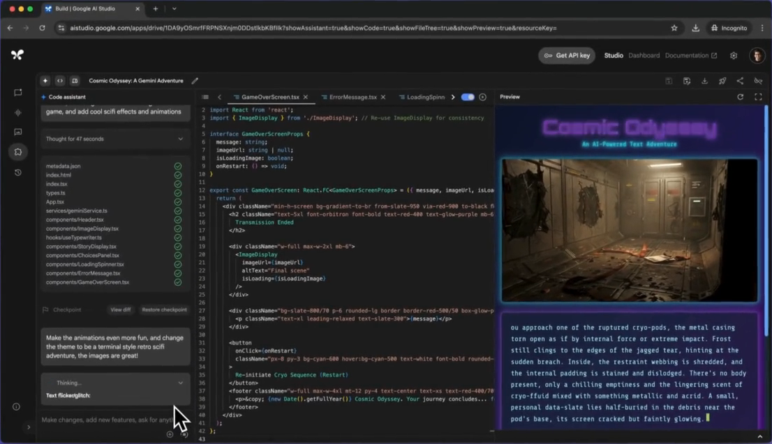Click Restore checkpoint button
The width and height of the screenshot is (772, 444).
[164, 309]
